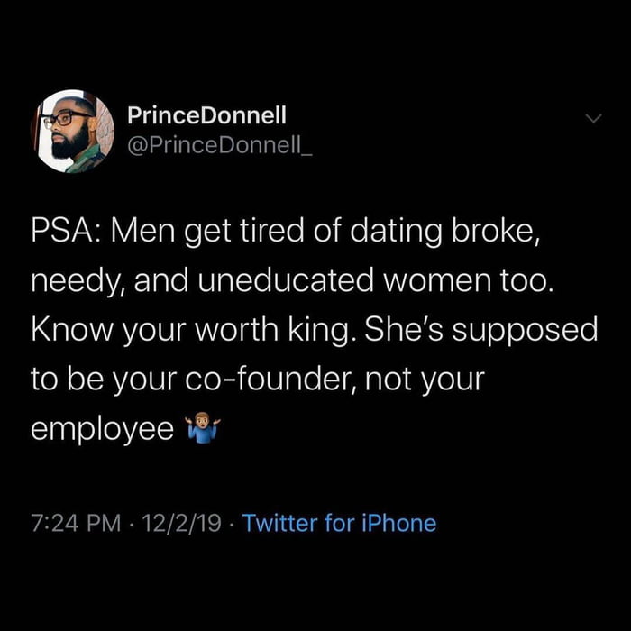The image size is (631, 631).
Task: Open the PrinceDonnell display name
Action: point(206,115)
